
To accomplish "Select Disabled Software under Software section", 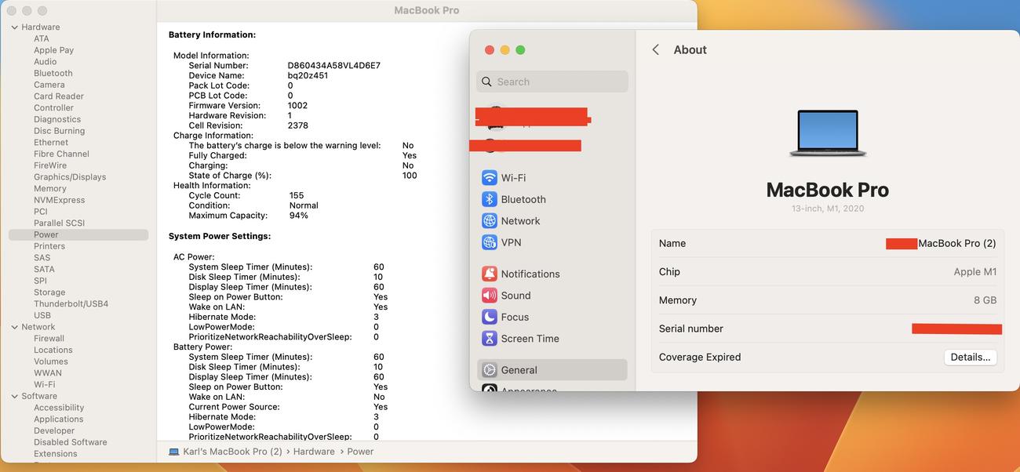I will coord(71,442).
